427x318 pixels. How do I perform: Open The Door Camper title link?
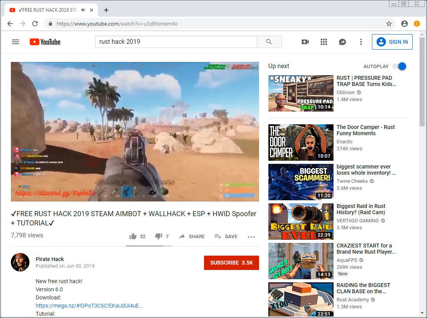[365, 130]
